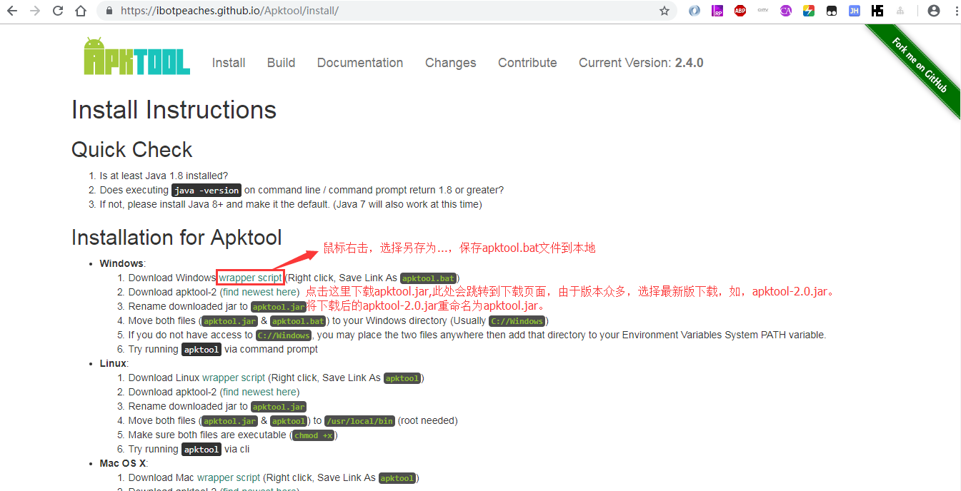Viewport: 961px width, 491px height.
Task: Click the Installation for Apktool heading
Action: (x=176, y=238)
